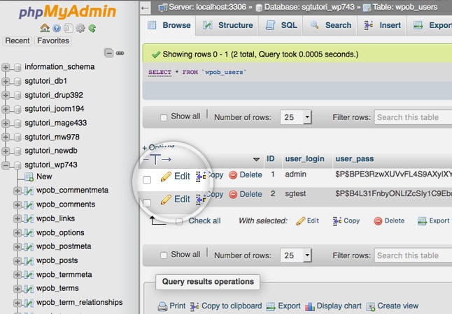Image resolution: width=452 pixels, height=314 pixels.
Task: Switch to the Structure tab
Action: coord(227,25)
